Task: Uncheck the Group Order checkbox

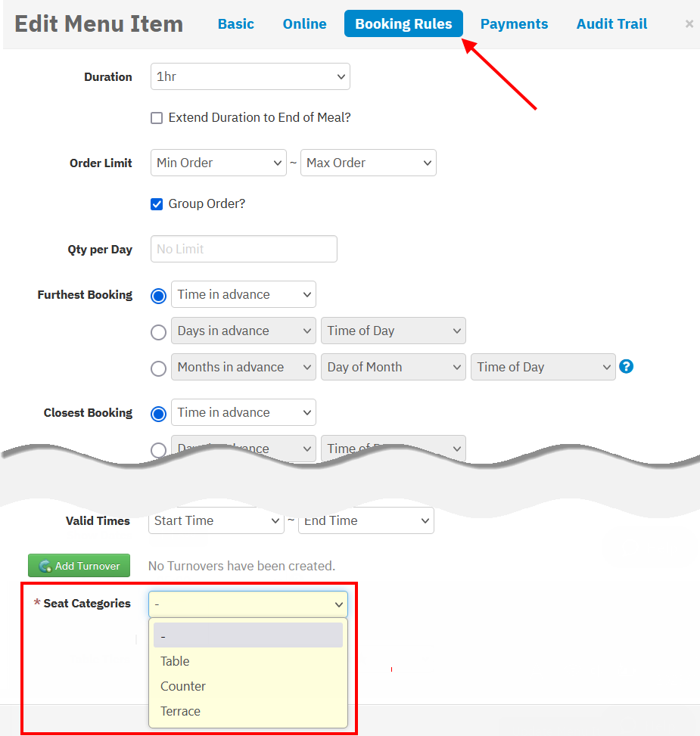Action: point(157,204)
